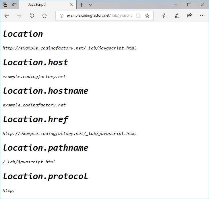The image size is (209, 199).
Task: Go forward to next page
Action: pyautogui.click(x=19, y=16)
